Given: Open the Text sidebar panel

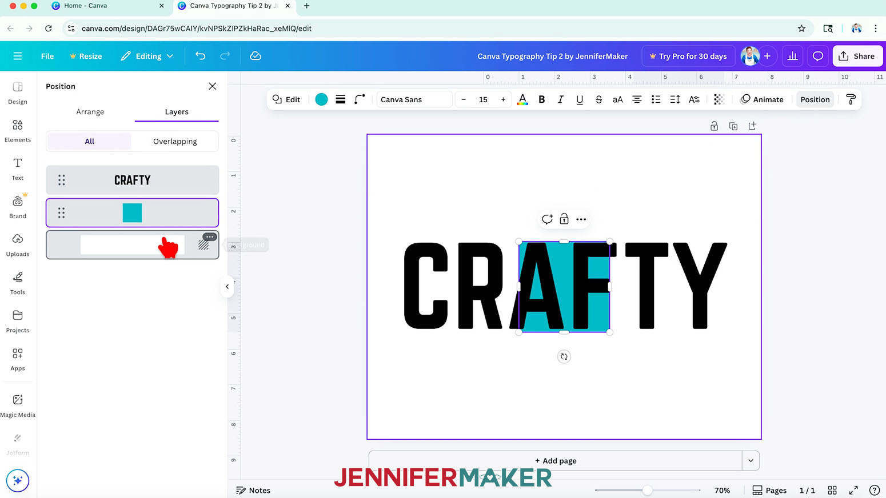Looking at the screenshot, I should click(x=18, y=169).
